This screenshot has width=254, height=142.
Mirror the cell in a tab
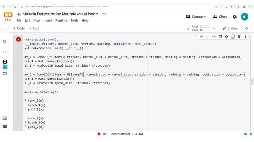pos(233,37)
